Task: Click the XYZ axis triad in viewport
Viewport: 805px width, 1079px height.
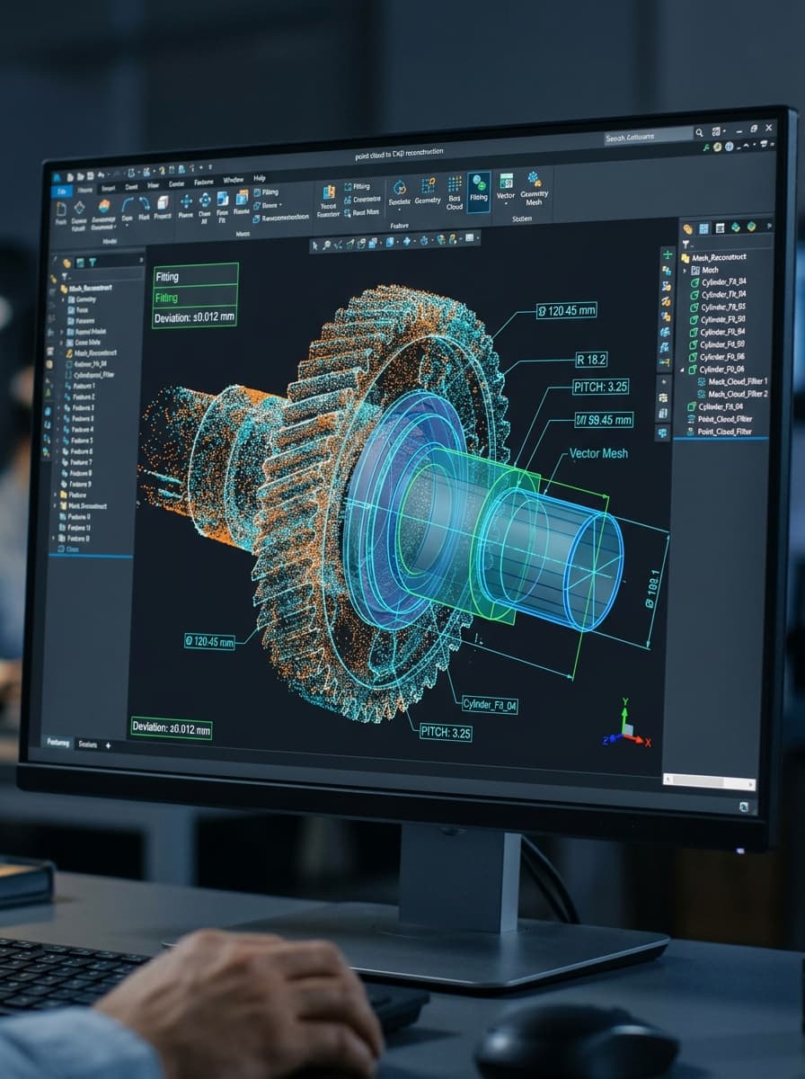Action: point(625,725)
